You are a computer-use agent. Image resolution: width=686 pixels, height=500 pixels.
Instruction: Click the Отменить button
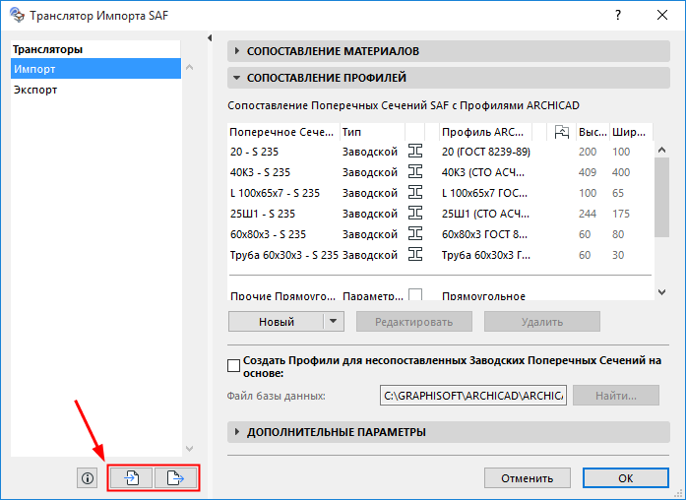point(527,478)
